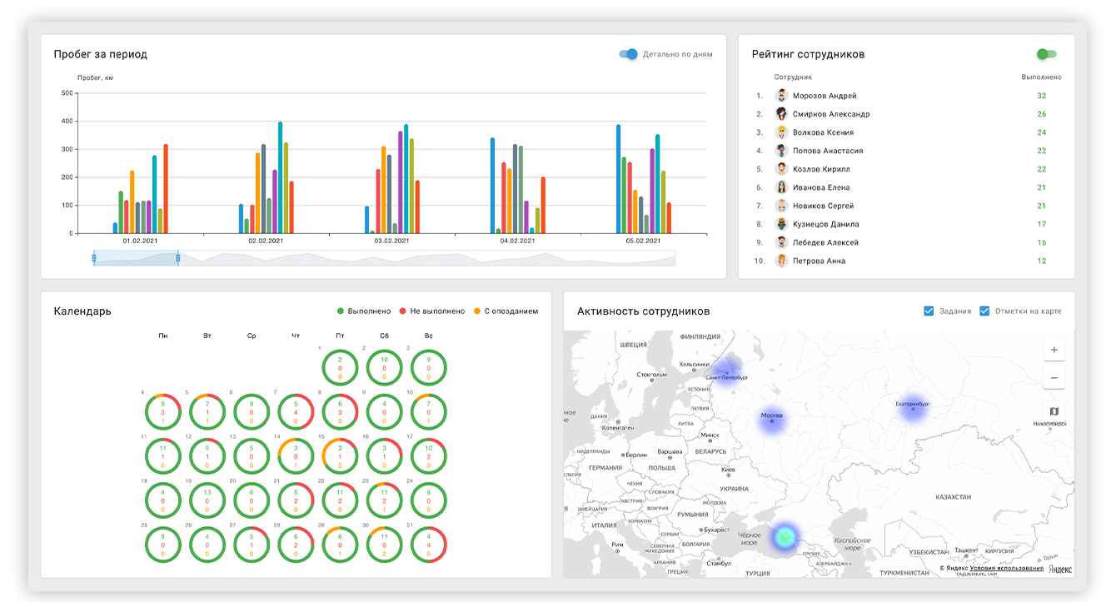Viewport: 1116px width, 602px height.
Task: Click Морозов Андрей's avatar
Action: point(782,96)
